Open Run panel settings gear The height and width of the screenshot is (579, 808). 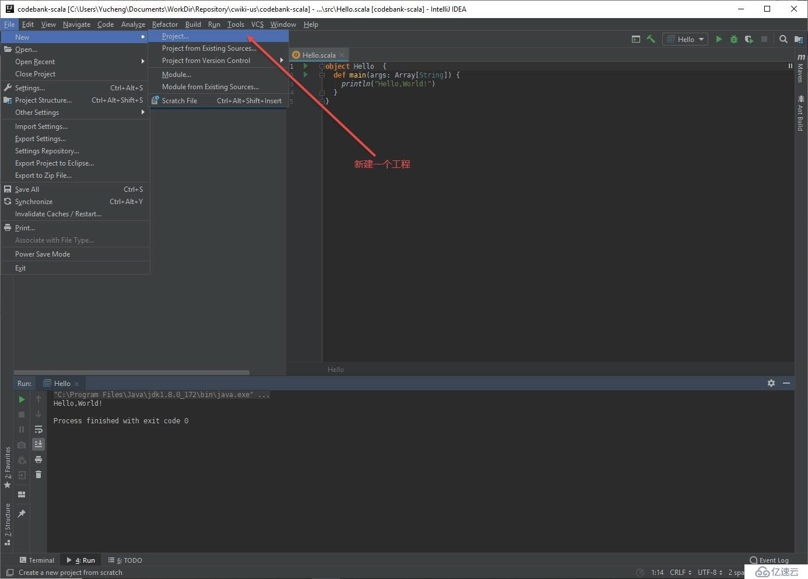[x=771, y=383]
